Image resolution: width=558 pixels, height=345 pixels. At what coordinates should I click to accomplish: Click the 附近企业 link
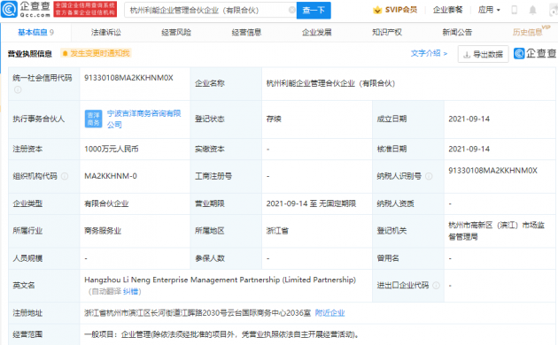point(329,313)
